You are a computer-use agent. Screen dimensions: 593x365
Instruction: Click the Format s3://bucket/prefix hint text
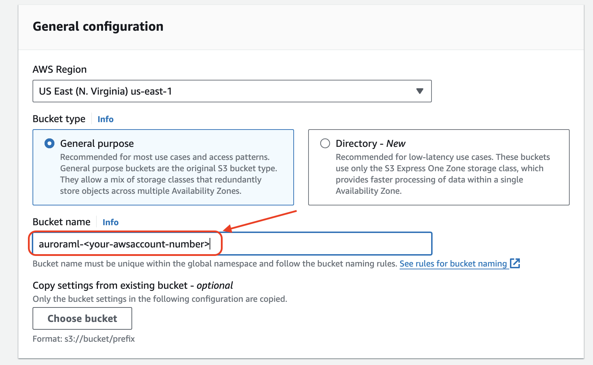(84, 339)
